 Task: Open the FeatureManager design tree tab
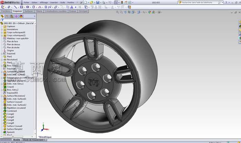tap(2, 16)
